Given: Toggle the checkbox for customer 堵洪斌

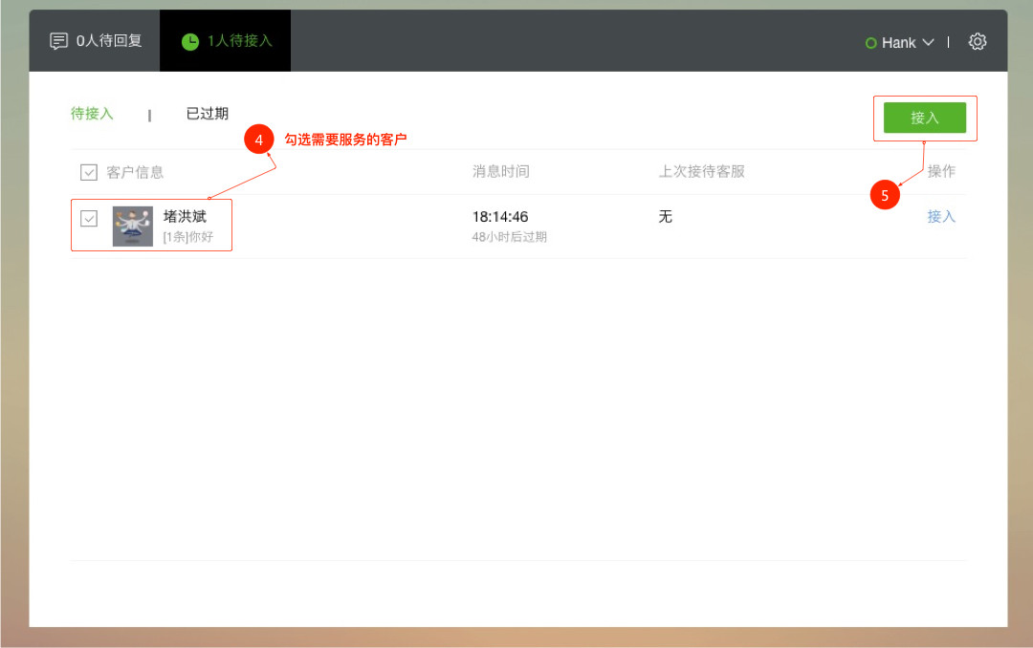Looking at the screenshot, I should point(89,218).
